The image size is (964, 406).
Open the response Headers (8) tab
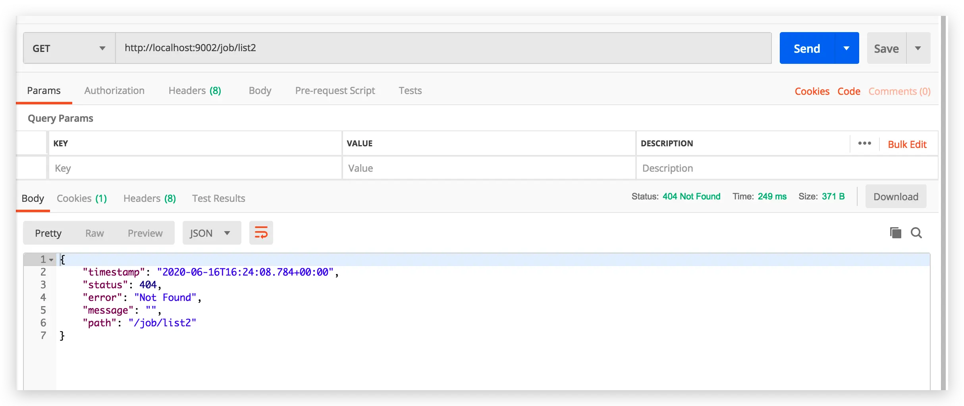pos(150,198)
